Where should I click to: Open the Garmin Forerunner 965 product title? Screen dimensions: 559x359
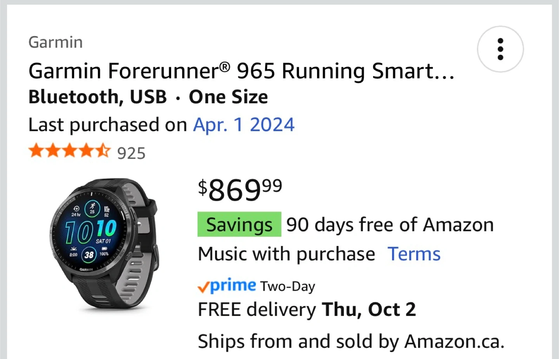click(x=241, y=71)
